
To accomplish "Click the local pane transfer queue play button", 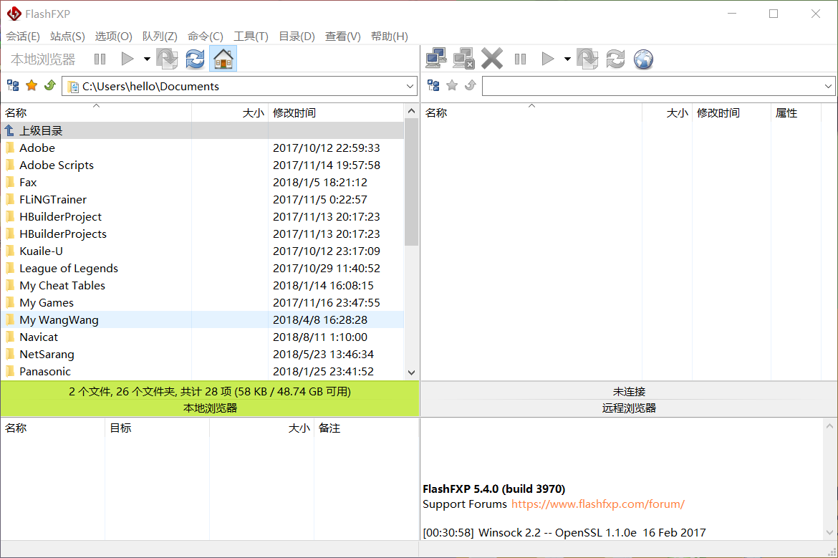I will [127, 59].
